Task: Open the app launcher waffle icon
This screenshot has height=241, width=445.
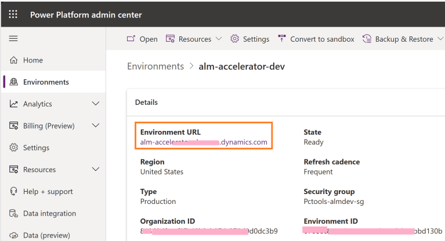Action: click(13, 14)
